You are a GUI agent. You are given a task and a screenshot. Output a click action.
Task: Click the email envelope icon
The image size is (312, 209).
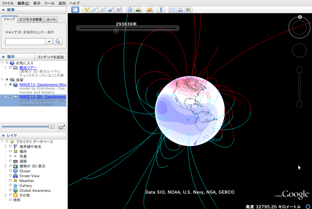pos(172,10)
